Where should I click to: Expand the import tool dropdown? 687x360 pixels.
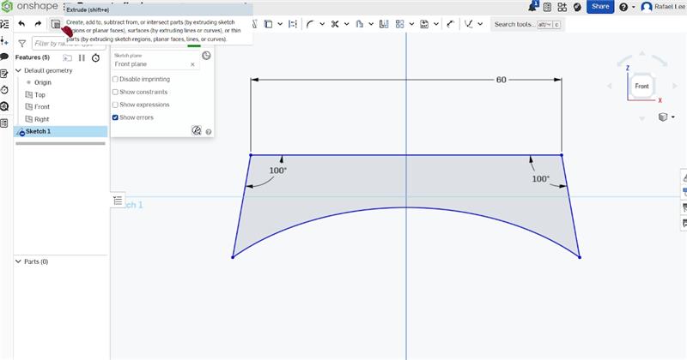pyautogui.click(x=436, y=24)
